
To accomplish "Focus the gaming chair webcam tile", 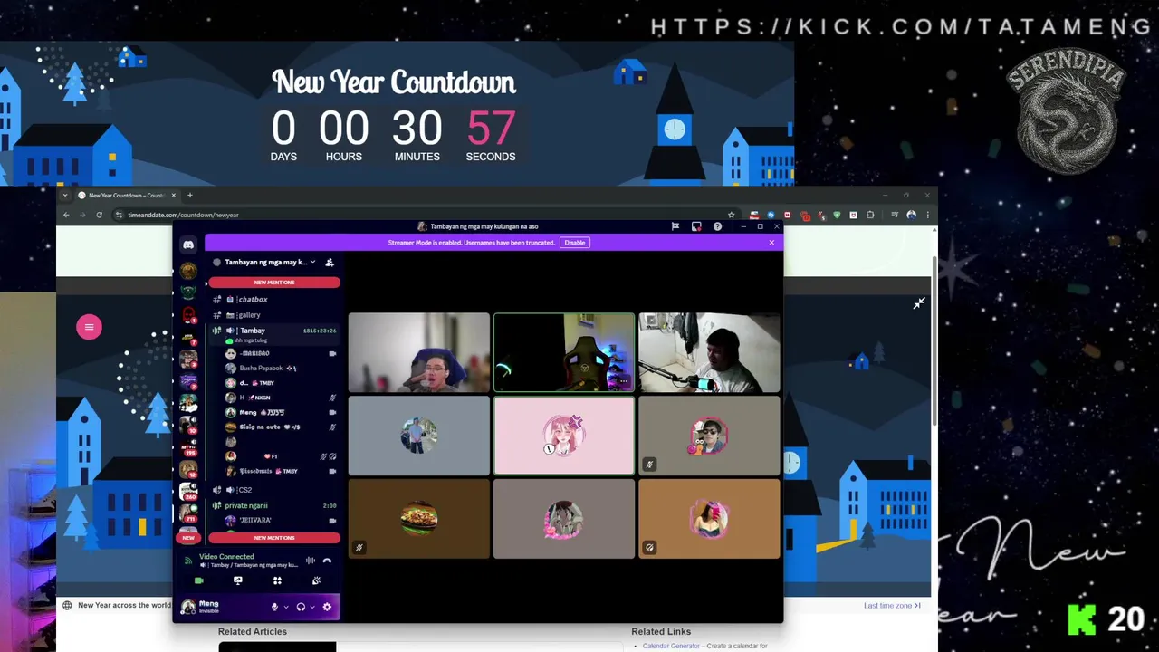I will click(x=564, y=353).
